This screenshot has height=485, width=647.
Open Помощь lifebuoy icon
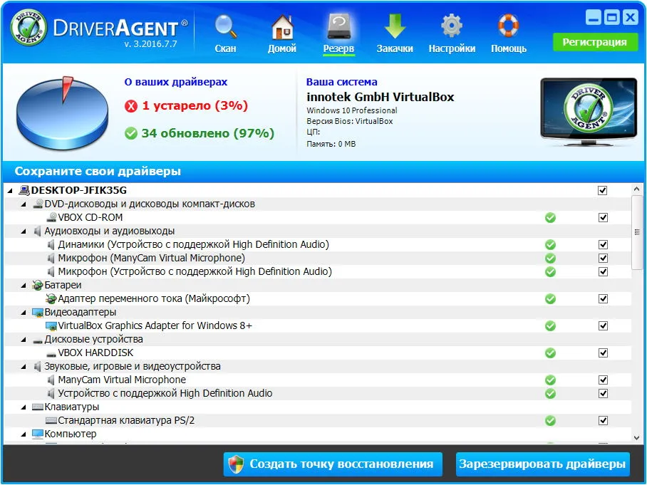coord(508,26)
